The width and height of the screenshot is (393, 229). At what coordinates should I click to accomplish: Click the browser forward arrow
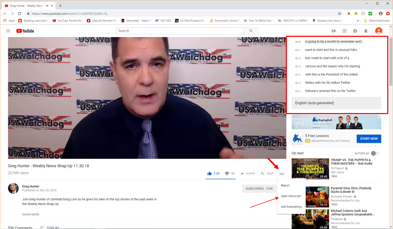point(12,14)
